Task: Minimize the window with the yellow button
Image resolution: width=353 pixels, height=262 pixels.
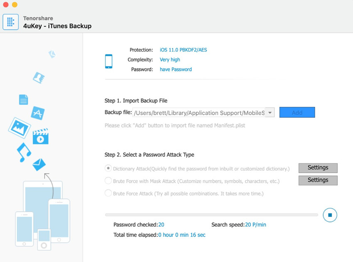Action: tap(15, 5)
